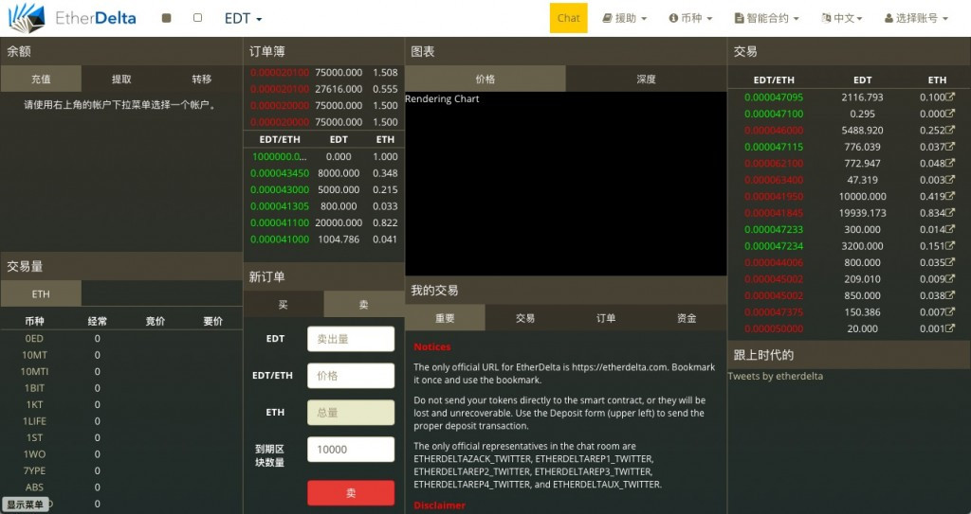The image size is (971, 514).
Task: Select the ETH volume tab
Action: pyautogui.click(x=41, y=293)
